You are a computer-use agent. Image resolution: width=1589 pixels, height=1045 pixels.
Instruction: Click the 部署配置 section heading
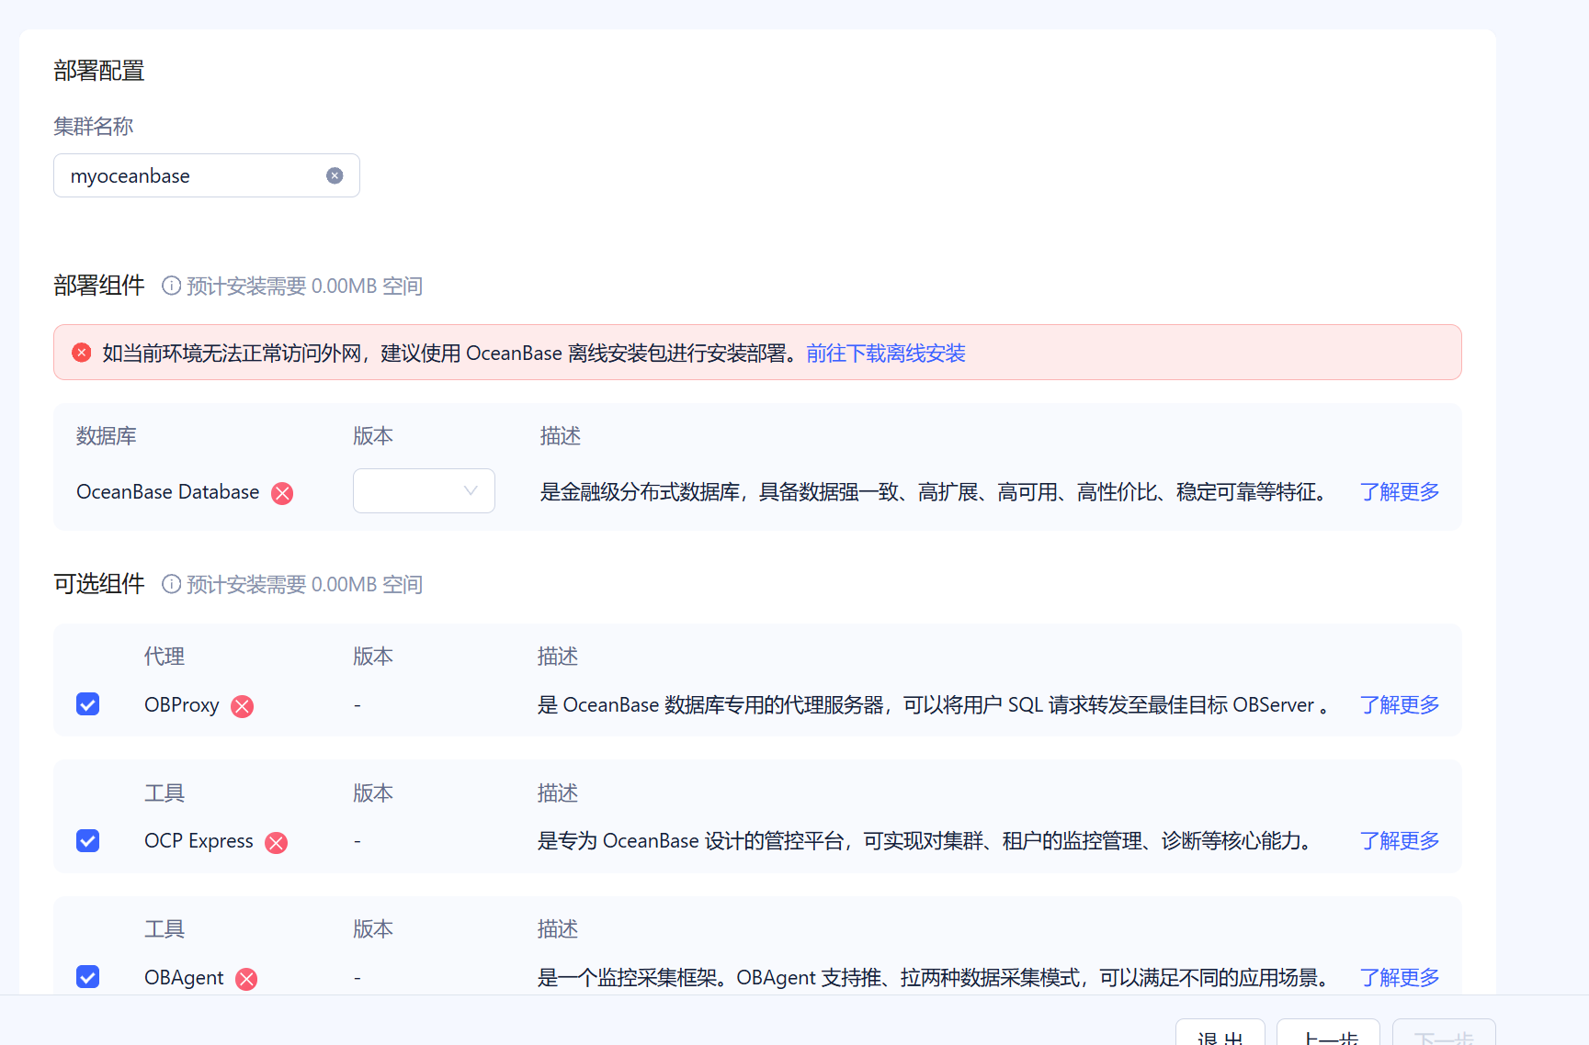point(99,71)
